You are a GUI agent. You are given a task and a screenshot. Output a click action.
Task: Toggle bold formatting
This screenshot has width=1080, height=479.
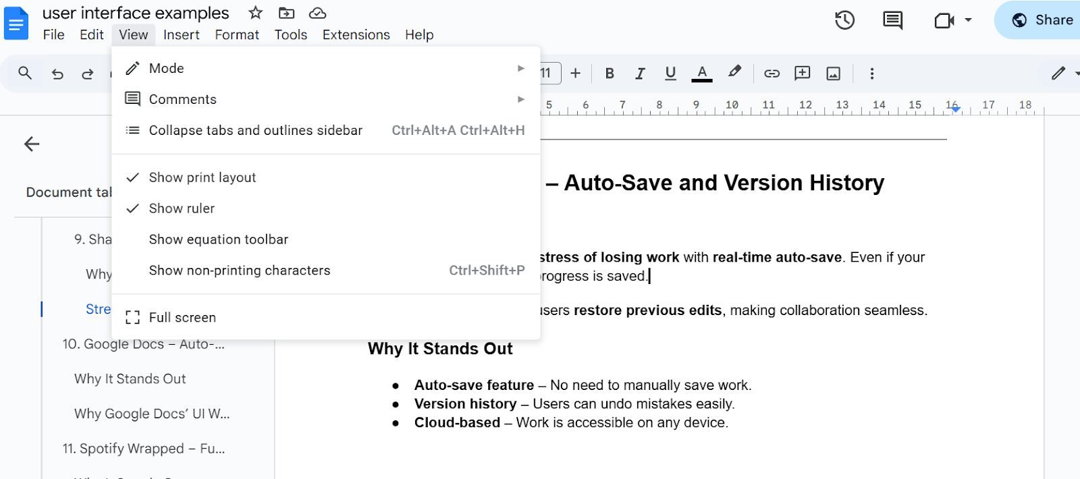[610, 74]
